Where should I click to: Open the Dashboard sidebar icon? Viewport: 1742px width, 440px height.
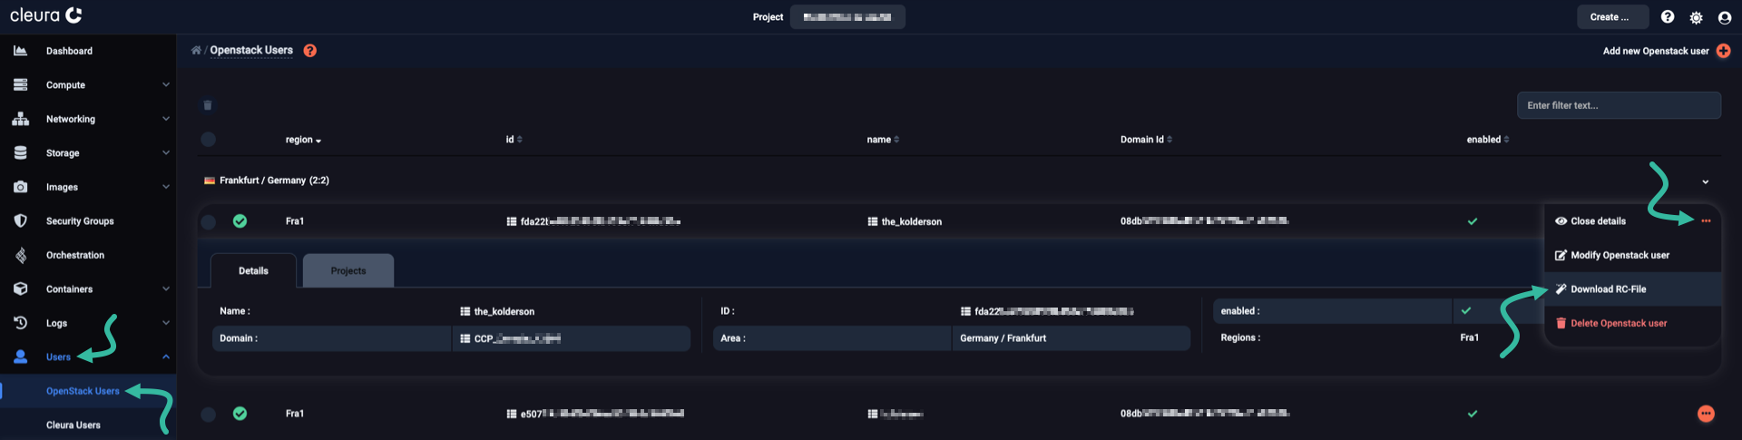point(20,51)
